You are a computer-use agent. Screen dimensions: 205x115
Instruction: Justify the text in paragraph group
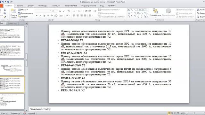[85, 16]
